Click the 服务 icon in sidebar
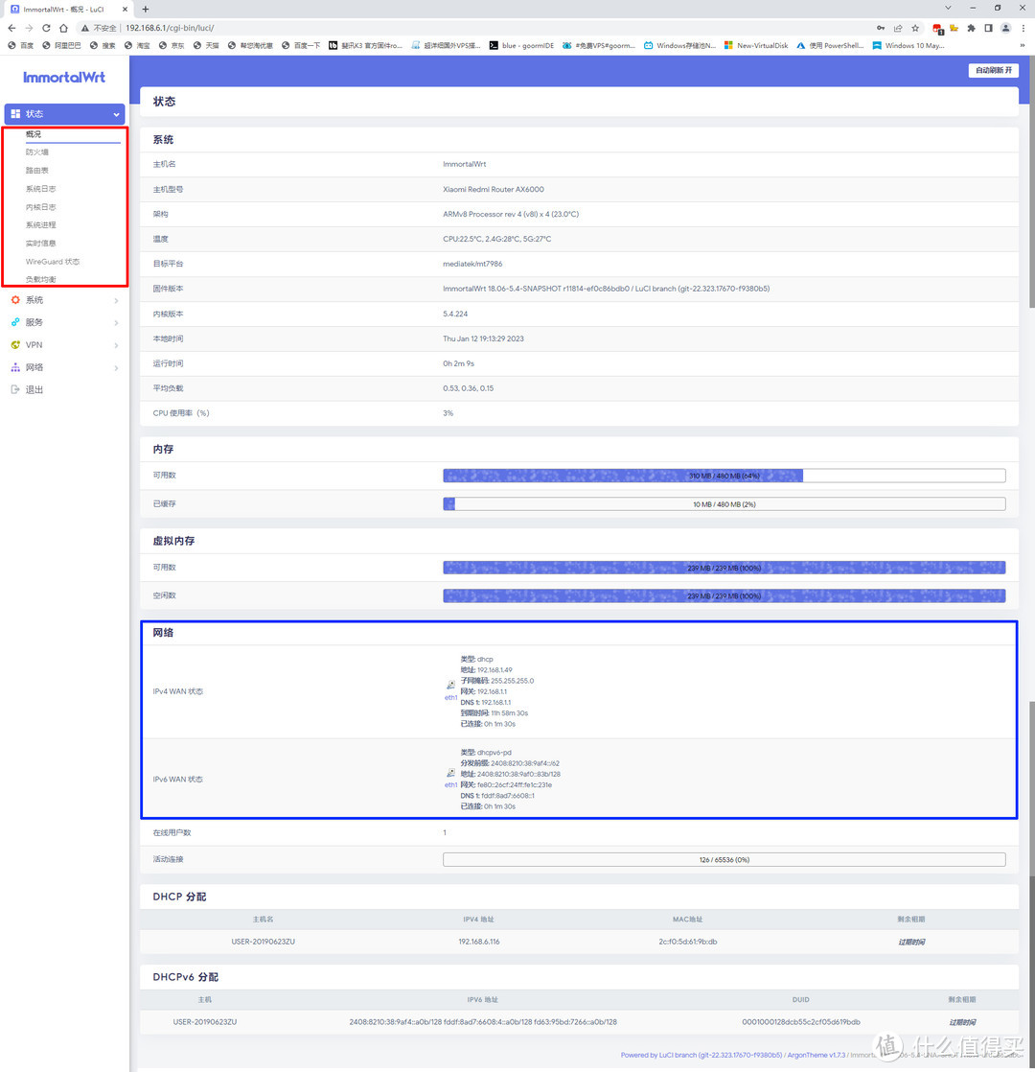Image resolution: width=1035 pixels, height=1072 pixels. click(15, 322)
